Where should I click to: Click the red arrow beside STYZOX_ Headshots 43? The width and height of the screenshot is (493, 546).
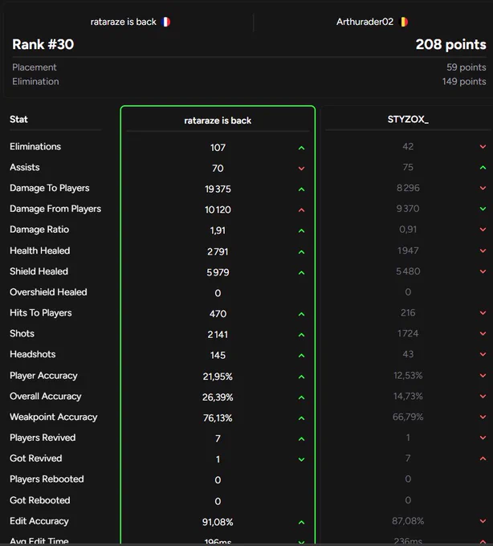[x=483, y=354]
